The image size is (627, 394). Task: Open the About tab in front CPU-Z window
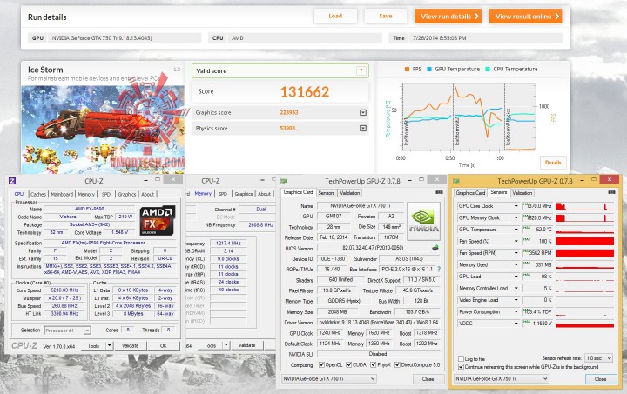(147, 195)
